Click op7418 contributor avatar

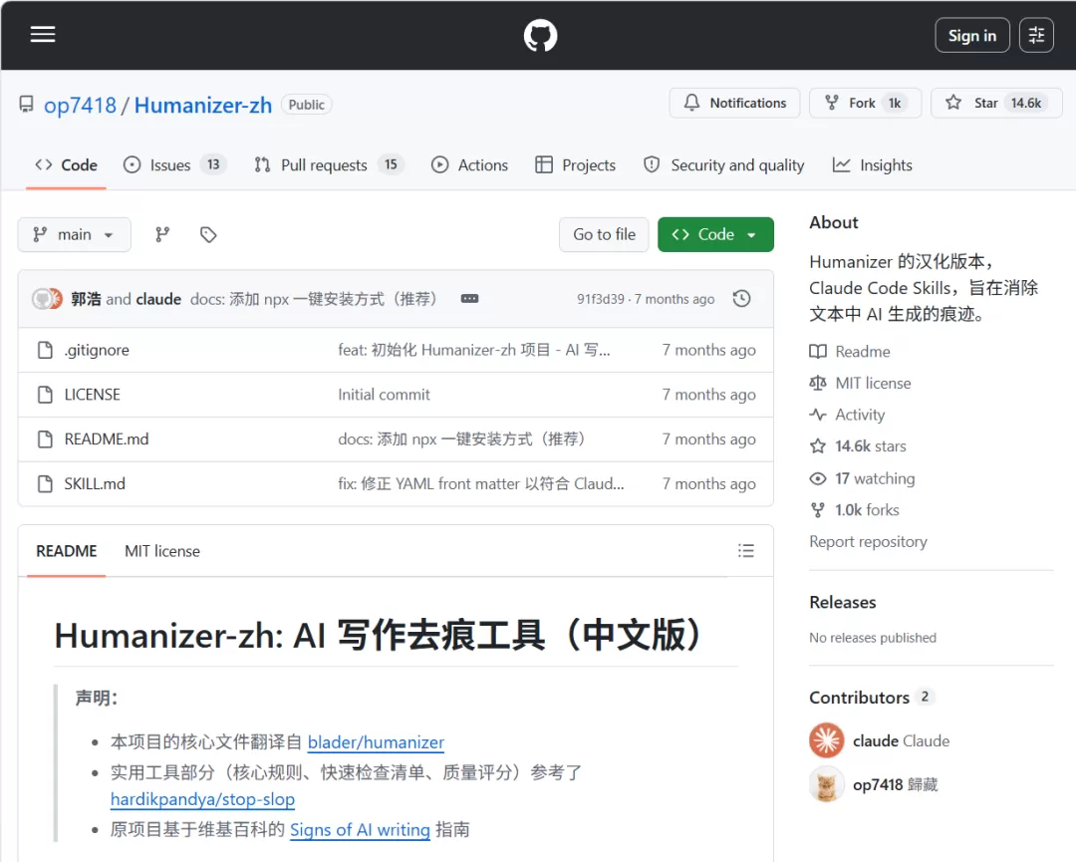coord(827,784)
